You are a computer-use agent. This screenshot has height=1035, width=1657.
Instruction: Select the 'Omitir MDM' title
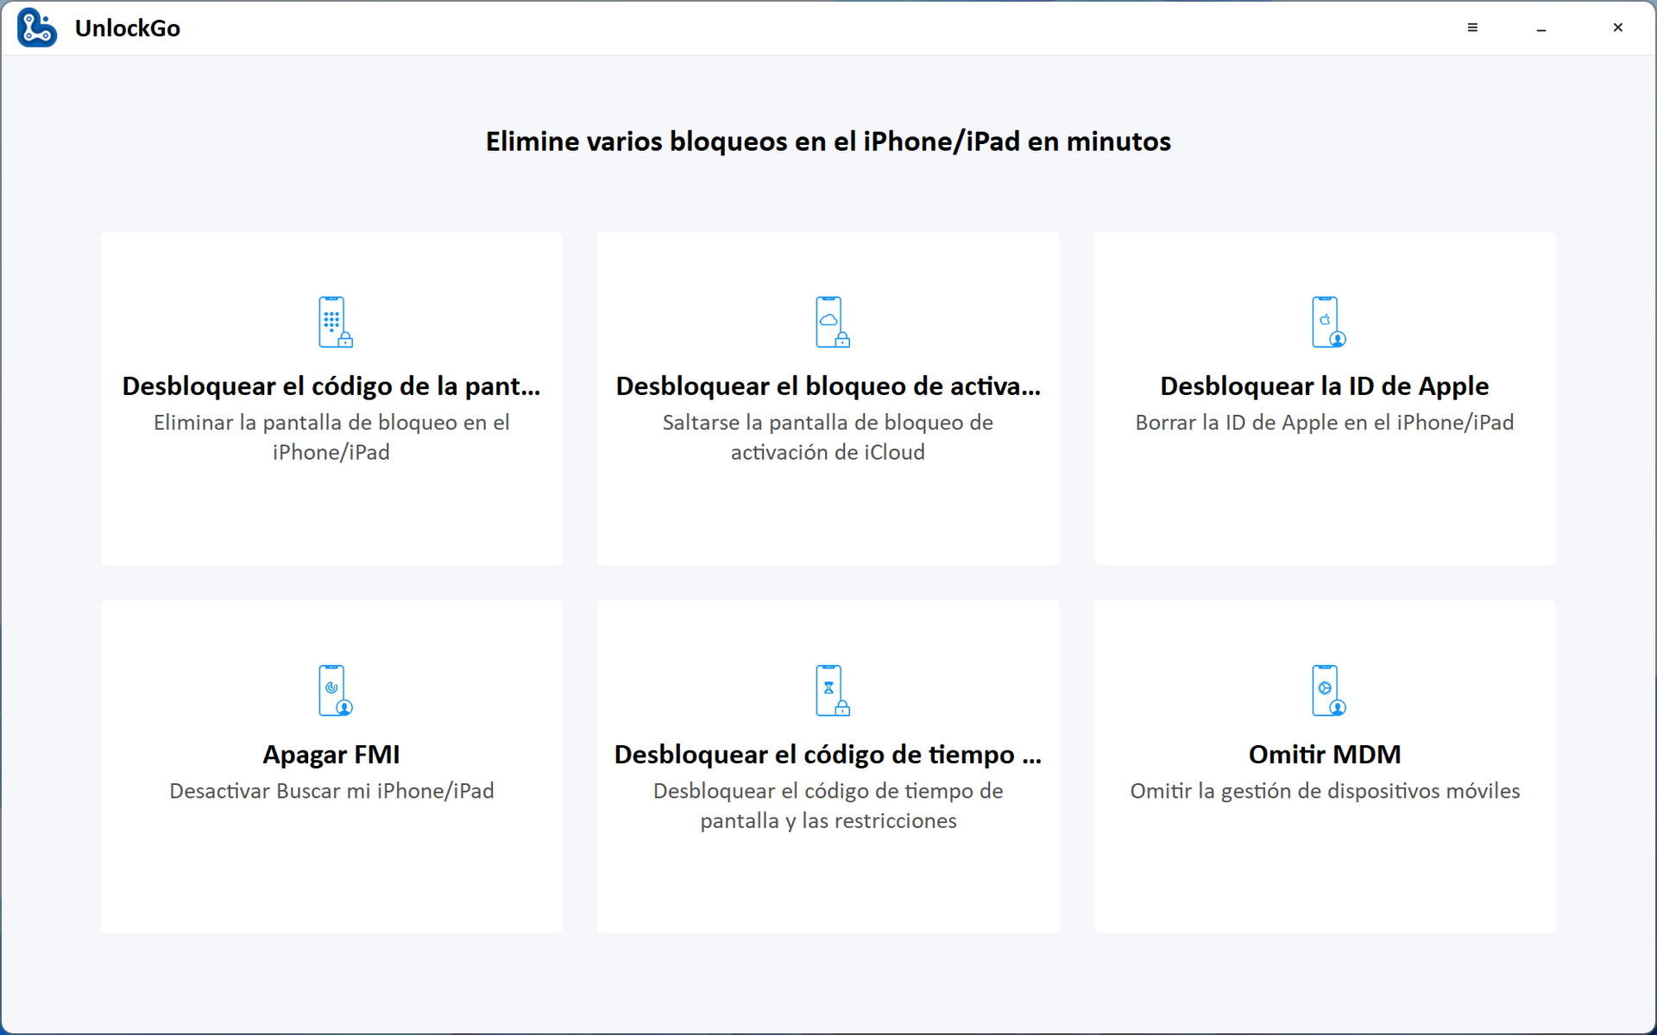pyautogui.click(x=1325, y=755)
